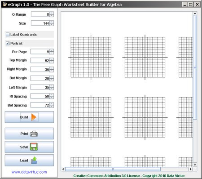Click the Build button

tap(29, 117)
